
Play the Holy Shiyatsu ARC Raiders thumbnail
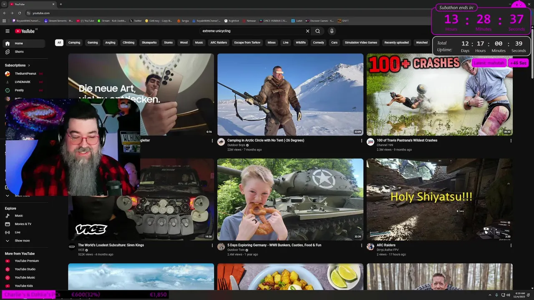point(440,199)
